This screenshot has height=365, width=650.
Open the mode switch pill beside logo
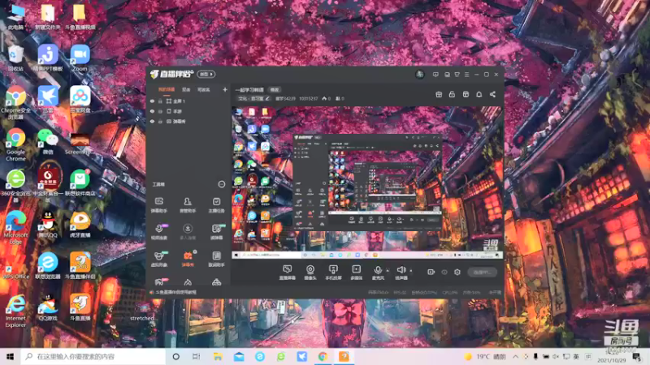coord(206,74)
